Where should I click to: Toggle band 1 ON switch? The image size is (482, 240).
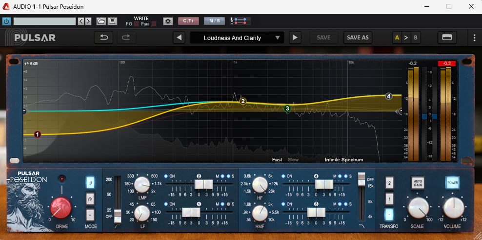(x=166, y=204)
